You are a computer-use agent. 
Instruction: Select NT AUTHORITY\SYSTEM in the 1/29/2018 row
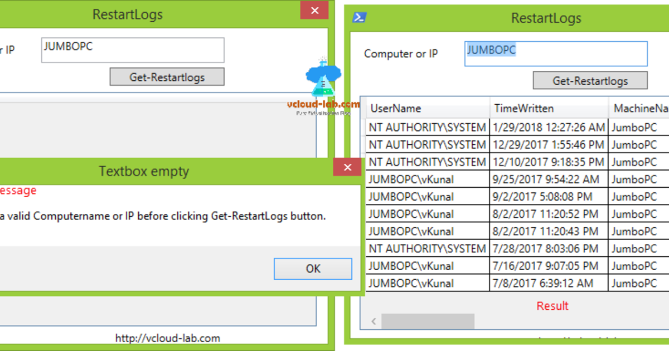point(428,127)
